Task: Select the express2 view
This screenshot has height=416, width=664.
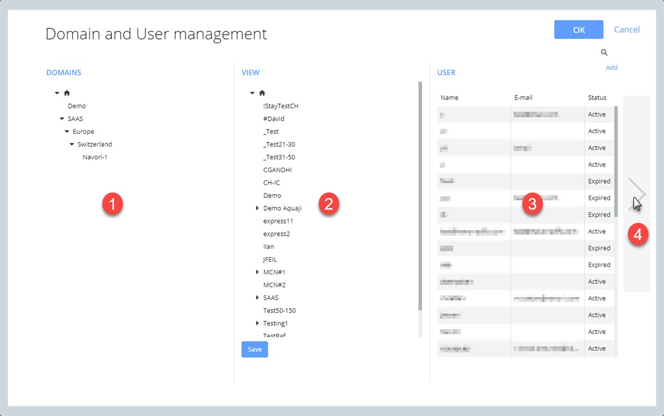Action: 277,234
